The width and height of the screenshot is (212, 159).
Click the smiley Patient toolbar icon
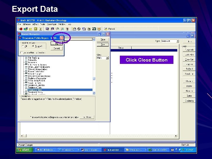(106, 29)
